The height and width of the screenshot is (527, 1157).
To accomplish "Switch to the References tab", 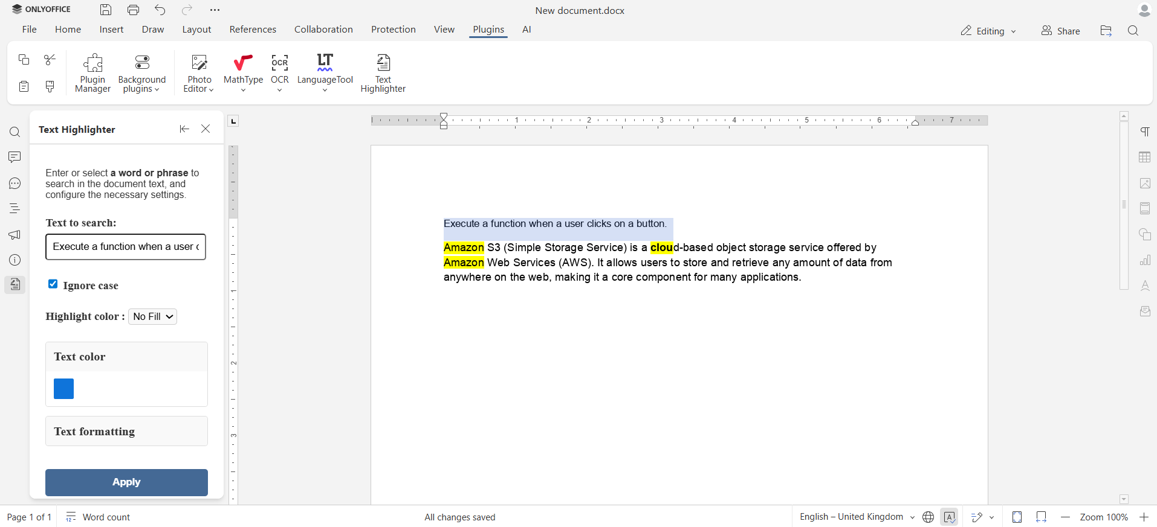I will pyautogui.click(x=253, y=30).
